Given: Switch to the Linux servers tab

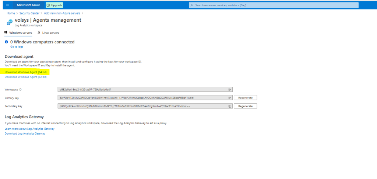Looking at the screenshot, I should (48, 33).
